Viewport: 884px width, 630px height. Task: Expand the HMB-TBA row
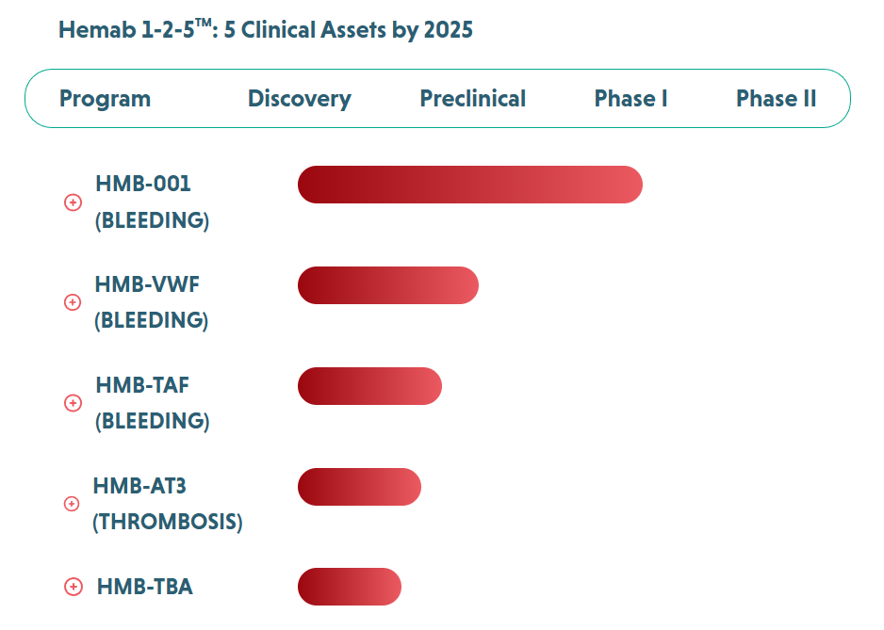[x=73, y=587]
